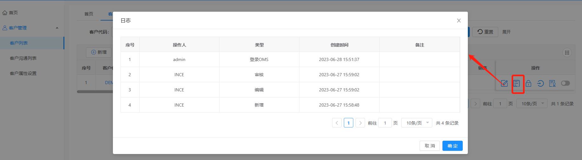
Task: Open the 10条/页 dropdown in background list
Action: pos(532,103)
